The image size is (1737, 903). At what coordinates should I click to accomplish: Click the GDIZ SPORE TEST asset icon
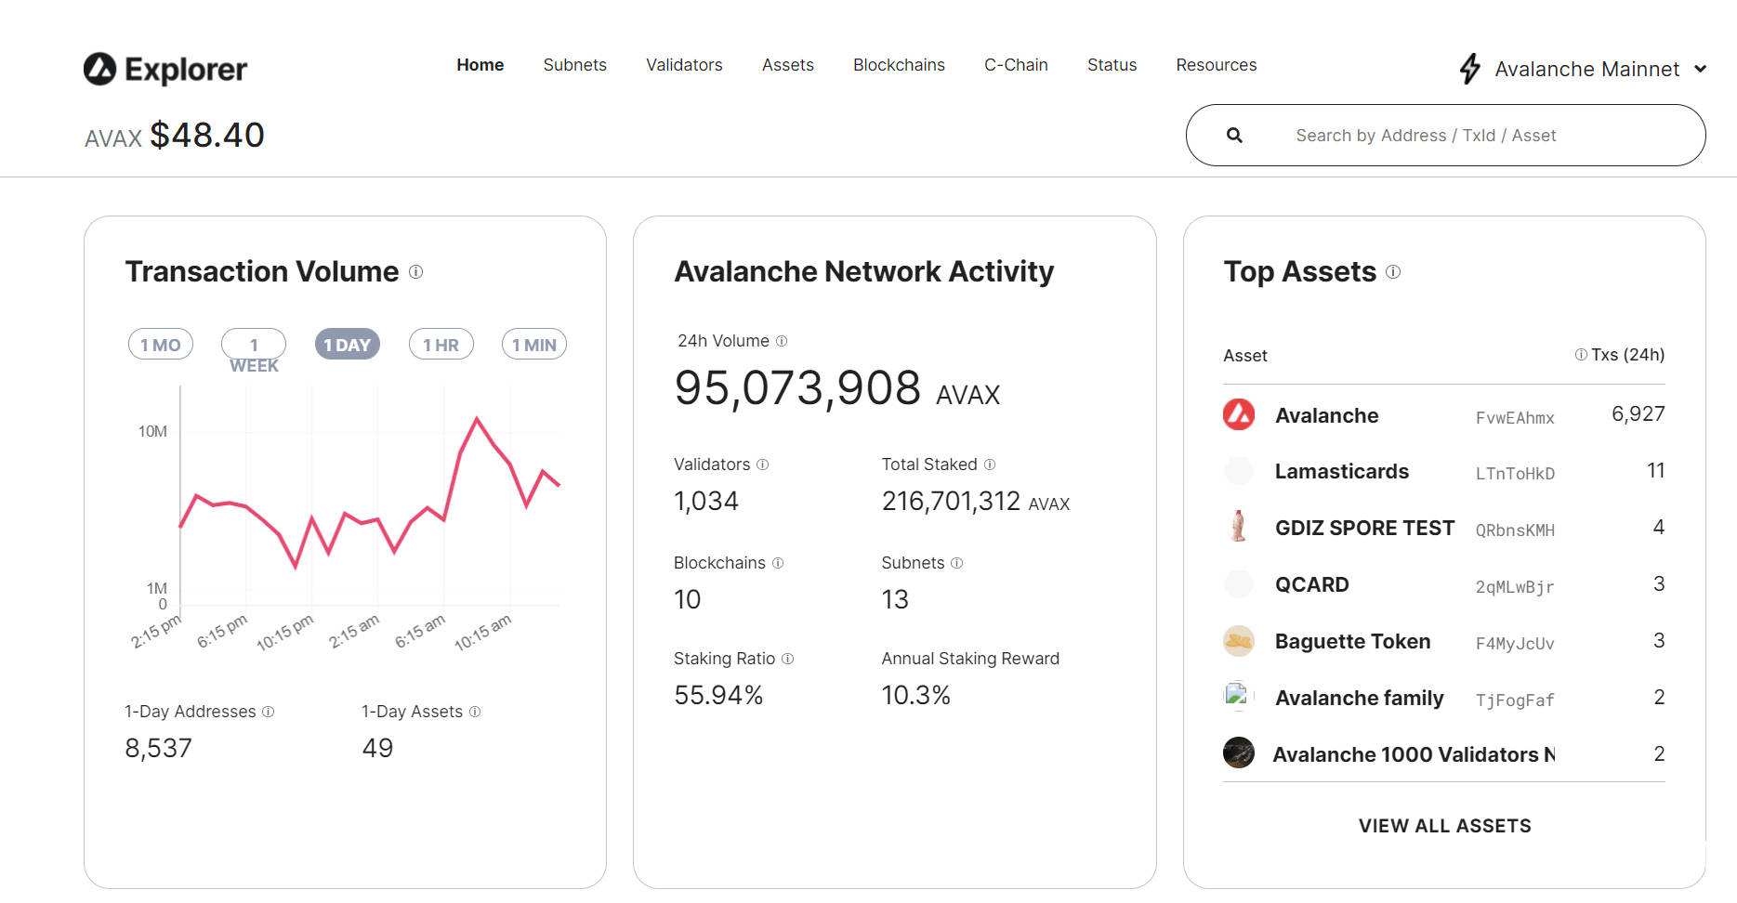(1238, 527)
